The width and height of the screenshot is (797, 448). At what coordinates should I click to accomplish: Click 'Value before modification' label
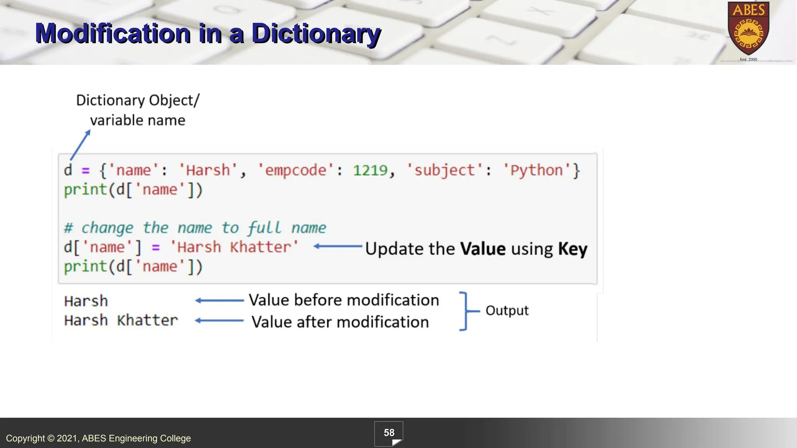(x=344, y=300)
